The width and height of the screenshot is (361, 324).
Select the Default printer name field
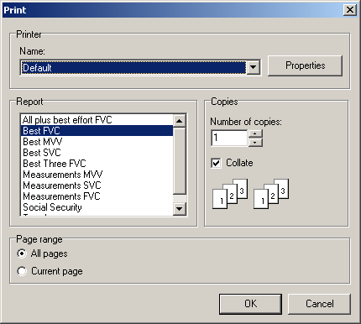pos(133,67)
